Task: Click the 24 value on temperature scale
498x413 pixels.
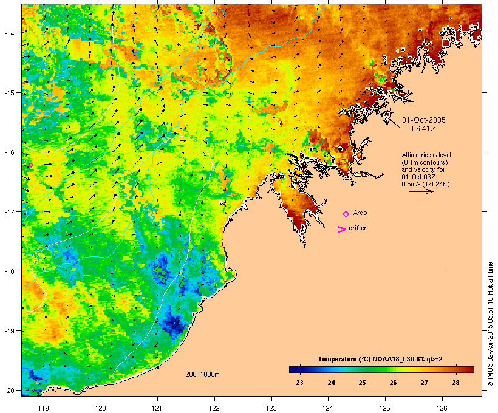Action: [331, 383]
